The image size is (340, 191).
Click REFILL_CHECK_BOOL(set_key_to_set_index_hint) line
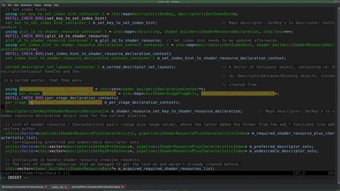[56, 19]
